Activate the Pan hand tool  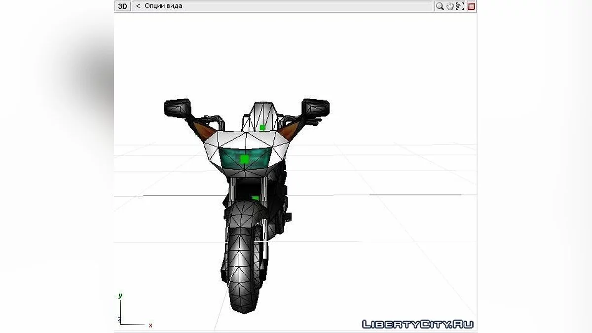449,6
